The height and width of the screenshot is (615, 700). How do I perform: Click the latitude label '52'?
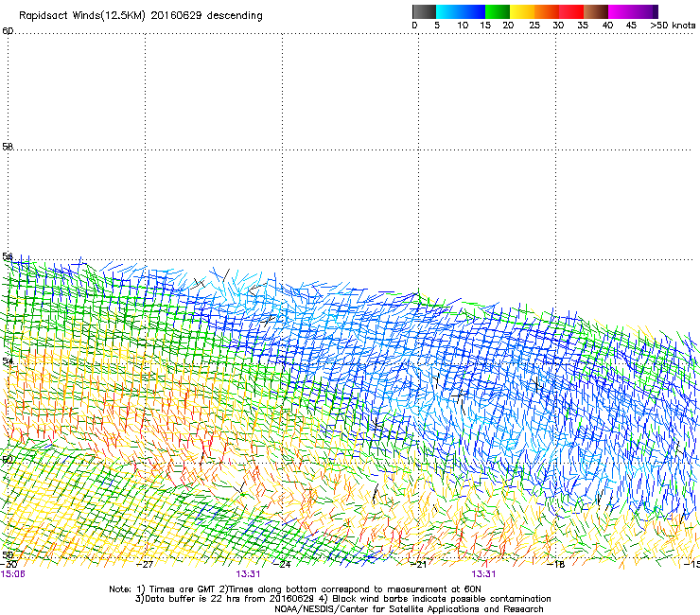[x=8, y=460]
